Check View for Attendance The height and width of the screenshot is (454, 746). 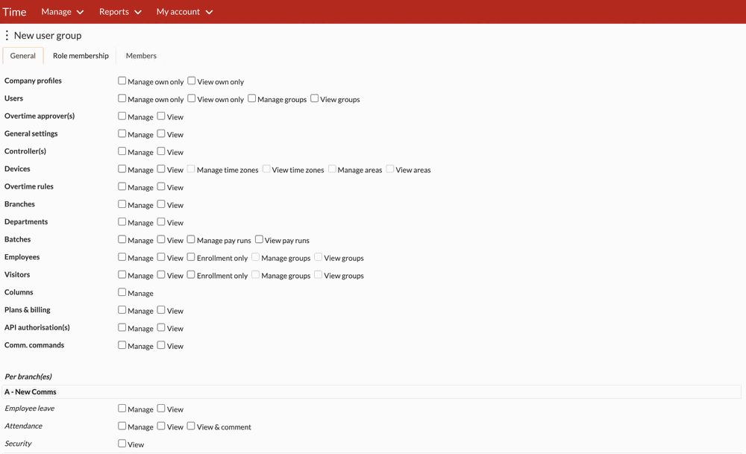pyautogui.click(x=161, y=426)
